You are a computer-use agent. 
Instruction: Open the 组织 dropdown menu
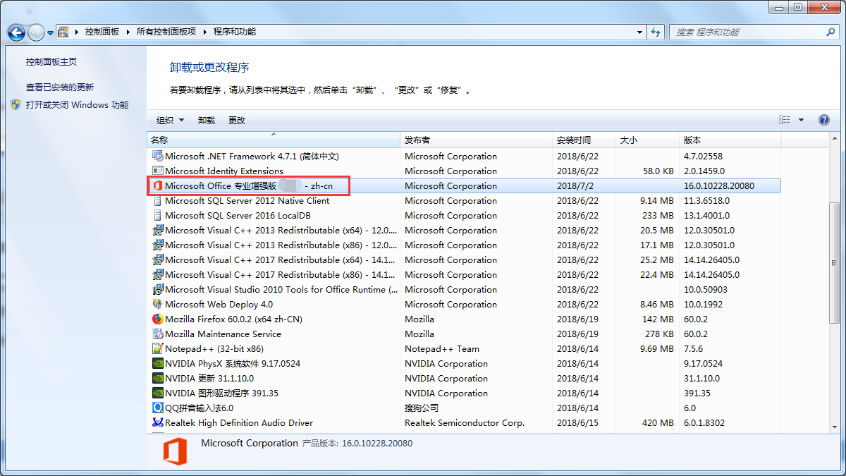[x=171, y=121]
